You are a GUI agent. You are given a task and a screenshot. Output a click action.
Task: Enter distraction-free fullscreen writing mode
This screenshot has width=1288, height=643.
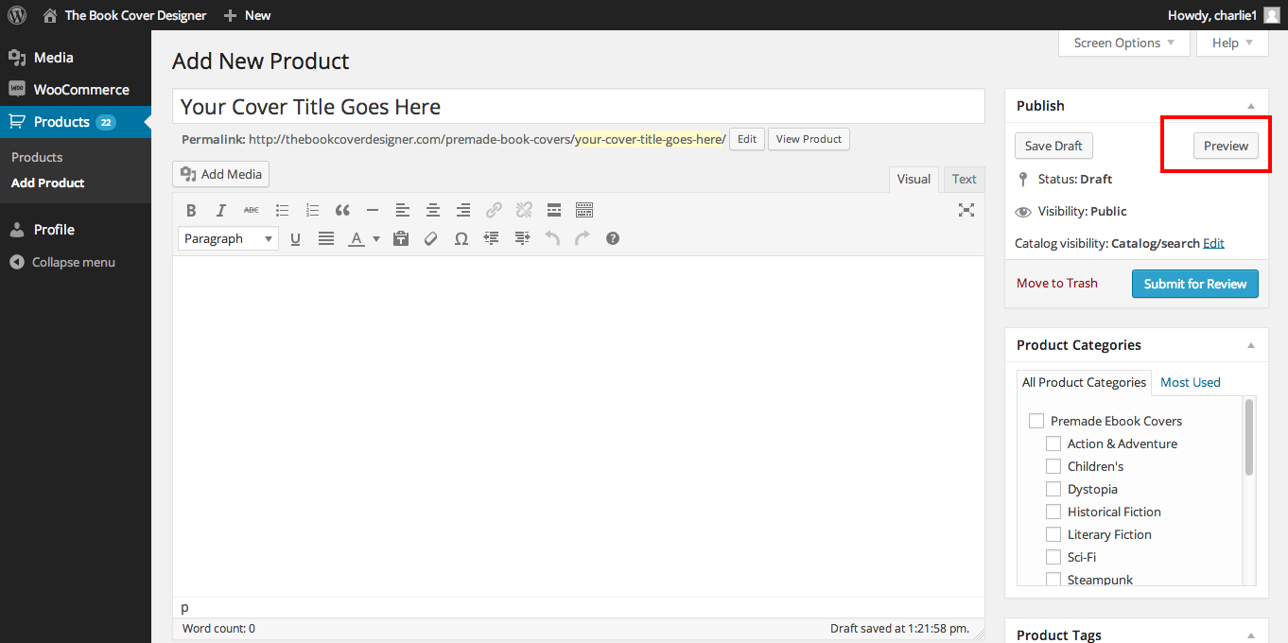coord(966,210)
